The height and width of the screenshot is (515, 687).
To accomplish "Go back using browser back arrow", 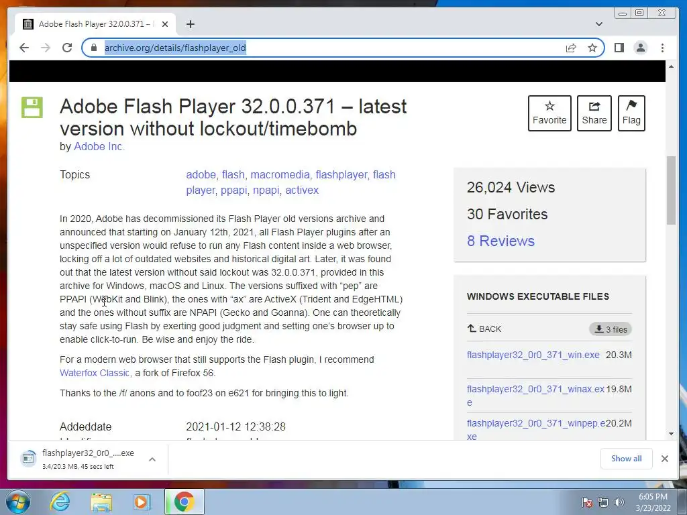I will pos(24,48).
